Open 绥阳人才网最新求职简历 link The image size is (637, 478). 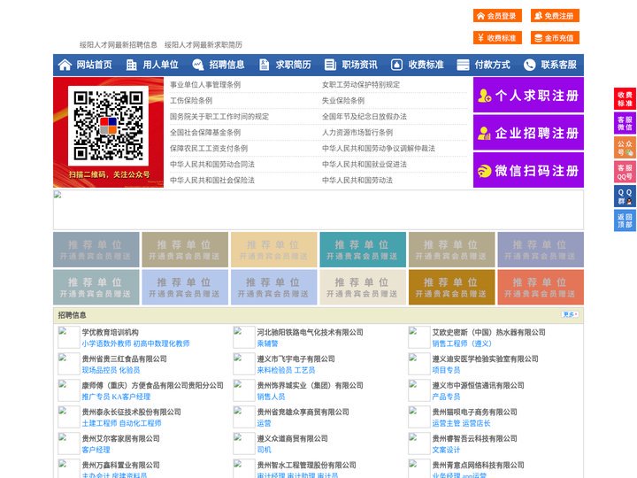pyautogui.click(x=203, y=45)
